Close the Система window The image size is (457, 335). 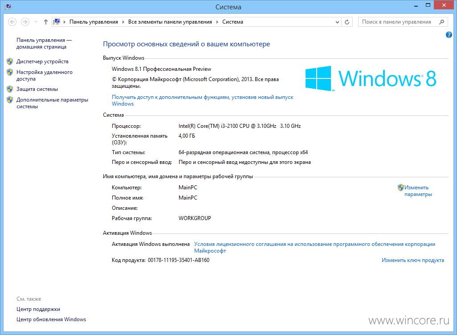click(x=444, y=5)
